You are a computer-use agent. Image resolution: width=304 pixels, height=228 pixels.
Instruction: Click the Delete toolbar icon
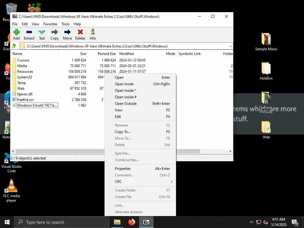click(80, 32)
